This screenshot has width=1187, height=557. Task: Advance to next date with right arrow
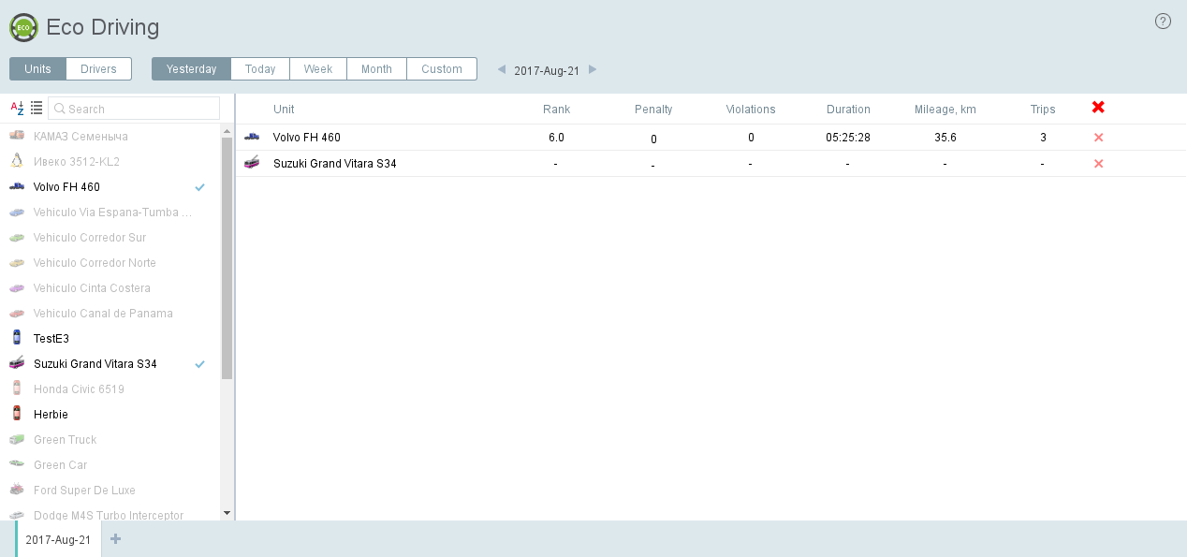(593, 69)
